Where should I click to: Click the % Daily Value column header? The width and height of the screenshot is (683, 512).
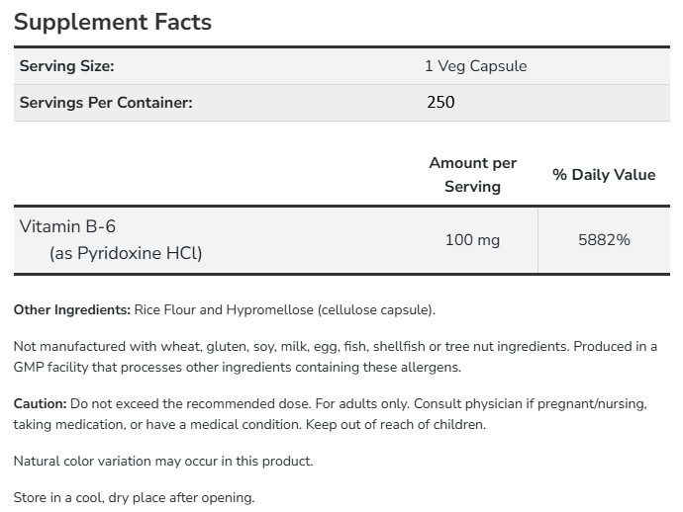604,175
